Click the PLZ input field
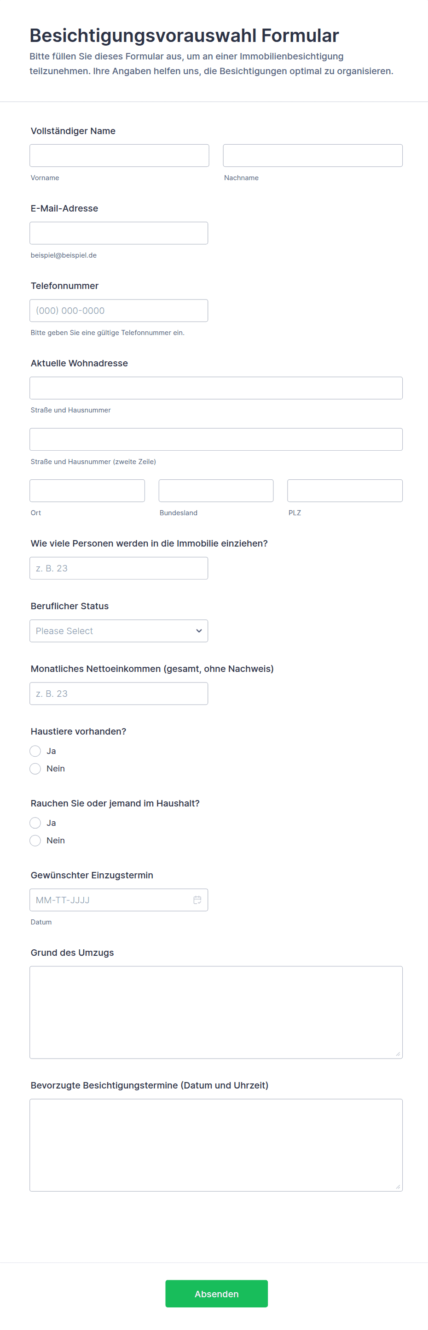Viewport: 428px width, 1330px height. 345,490
